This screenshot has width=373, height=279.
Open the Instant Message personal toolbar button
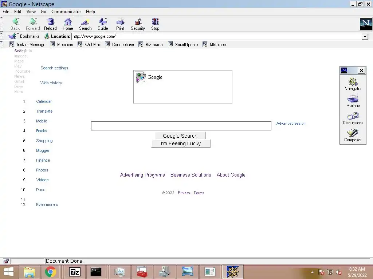[27, 44]
